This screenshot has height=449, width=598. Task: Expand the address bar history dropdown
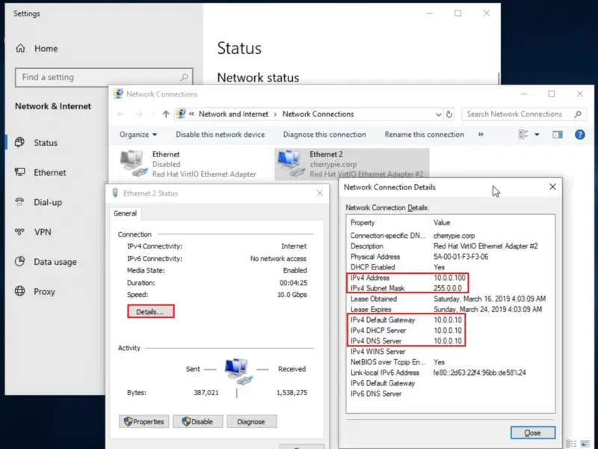(438, 114)
